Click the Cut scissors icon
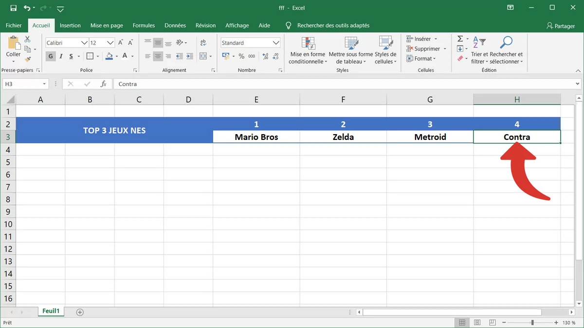Screen dimensions: 584x328 [27, 39]
